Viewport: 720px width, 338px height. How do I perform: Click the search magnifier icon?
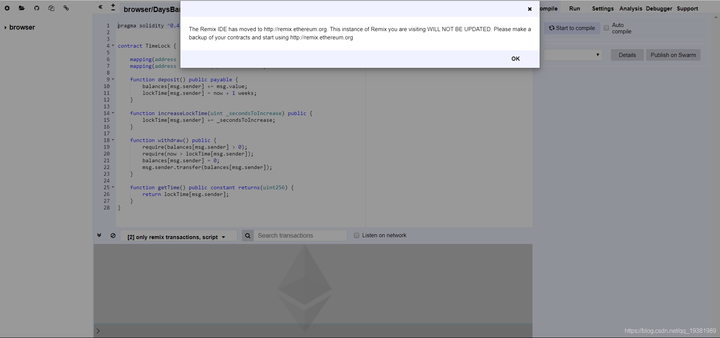tap(248, 236)
